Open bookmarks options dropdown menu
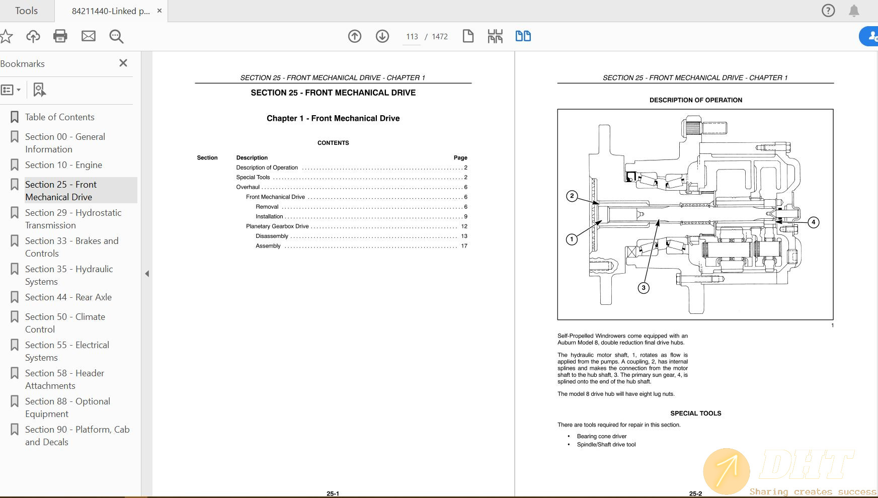The image size is (878, 498). (11, 90)
